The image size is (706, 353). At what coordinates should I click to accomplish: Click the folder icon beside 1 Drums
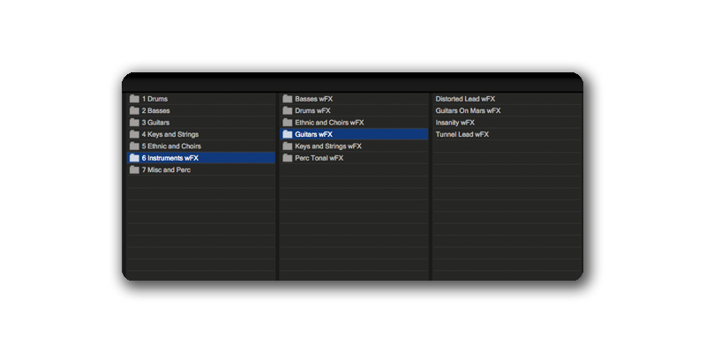(134, 99)
